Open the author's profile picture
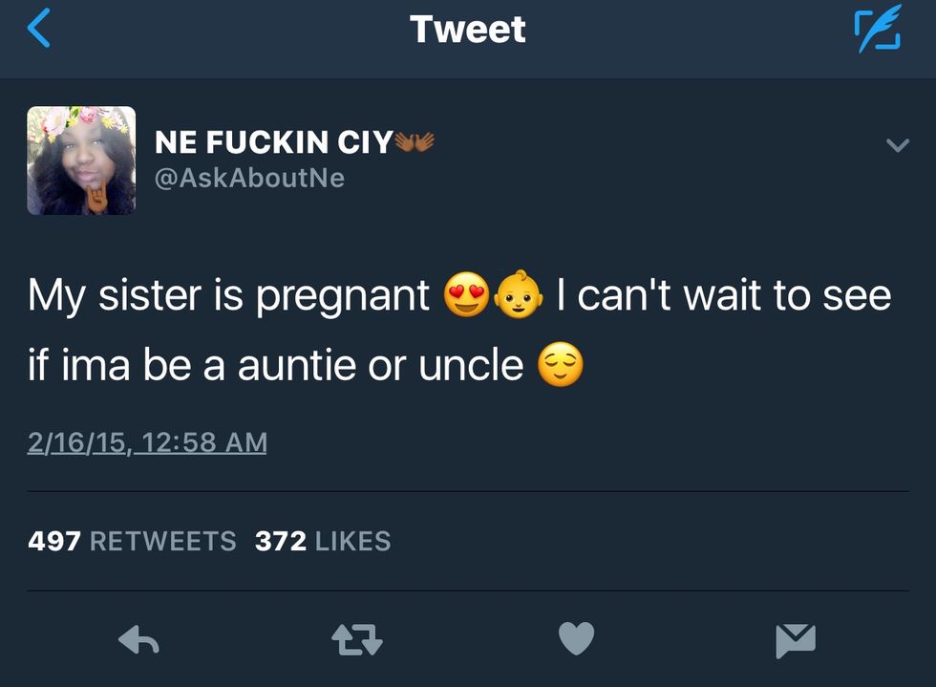This screenshot has height=687, width=936. [x=81, y=160]
